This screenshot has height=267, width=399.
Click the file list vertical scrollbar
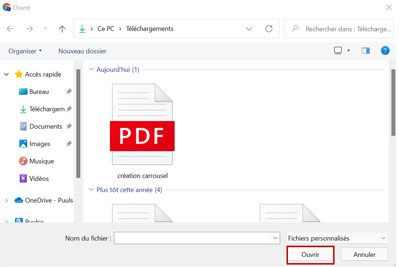[393, 102]
